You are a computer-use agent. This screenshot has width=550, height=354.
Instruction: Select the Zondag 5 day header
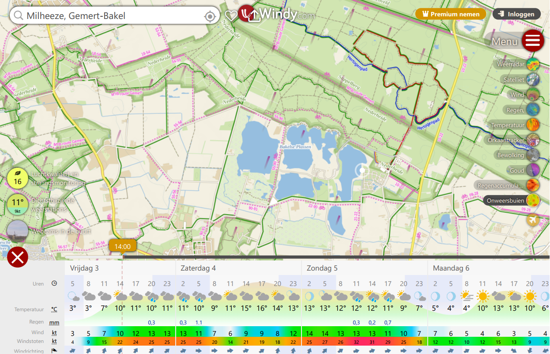pos(322,268)
